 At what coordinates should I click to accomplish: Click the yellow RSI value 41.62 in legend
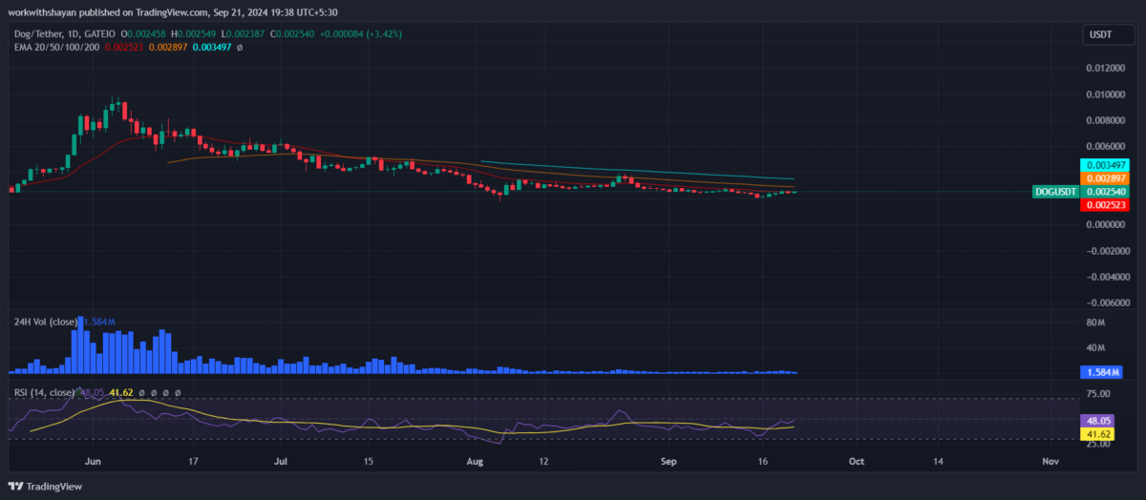pos(120,392)
